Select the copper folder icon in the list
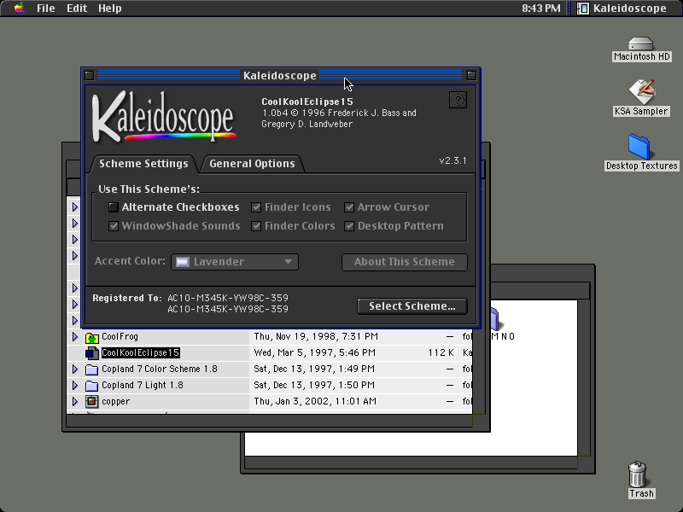Image resolution: width=683 pixels, height=512 pixels. pos(92,401)
